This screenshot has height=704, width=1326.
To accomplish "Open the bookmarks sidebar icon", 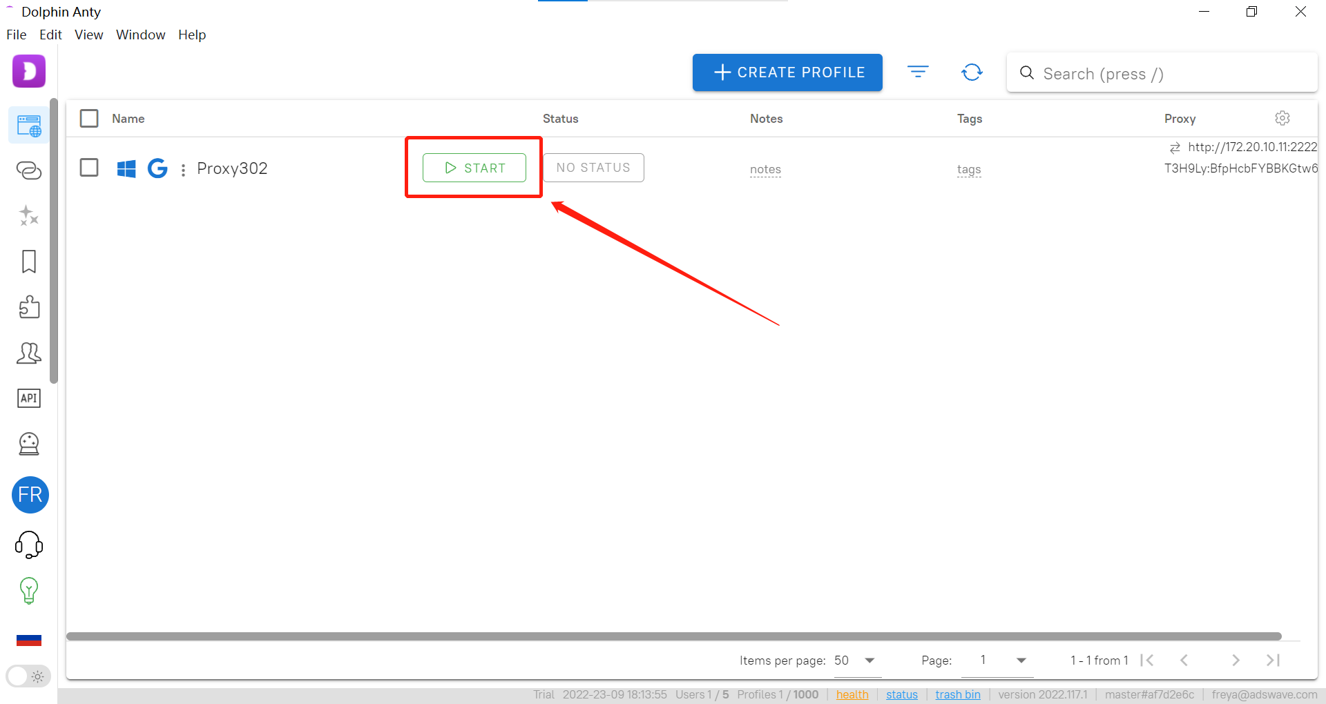I will 29,262.
